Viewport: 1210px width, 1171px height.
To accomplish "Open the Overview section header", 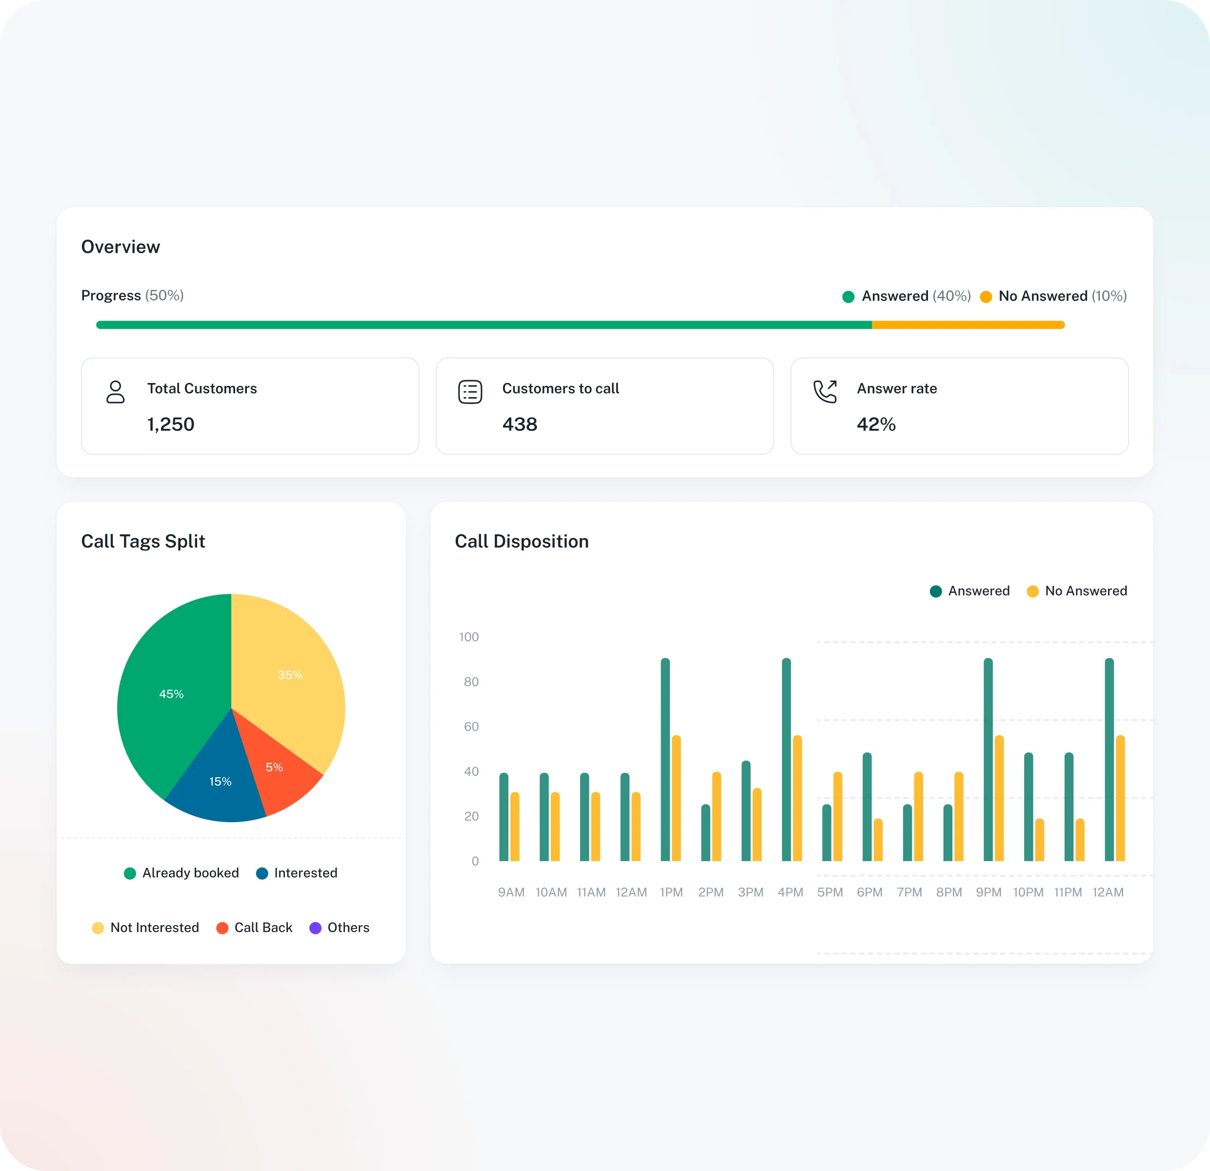I will point(121,246).
